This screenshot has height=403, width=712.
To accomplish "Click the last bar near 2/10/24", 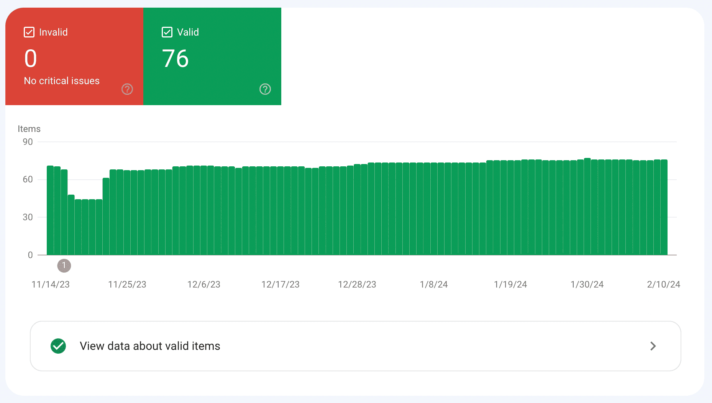I will pos(664,207).
